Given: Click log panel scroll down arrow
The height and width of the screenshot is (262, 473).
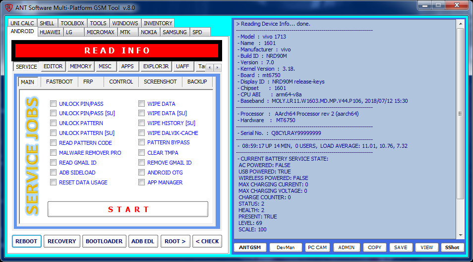Looking at the screenshot, I should [x=460, y=235].
